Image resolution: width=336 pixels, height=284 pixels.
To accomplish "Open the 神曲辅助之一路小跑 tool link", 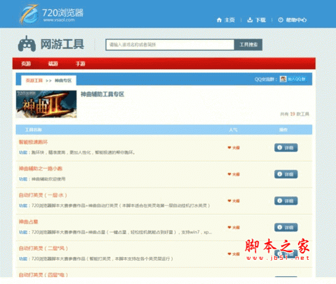I will click(x=40, y=169).
